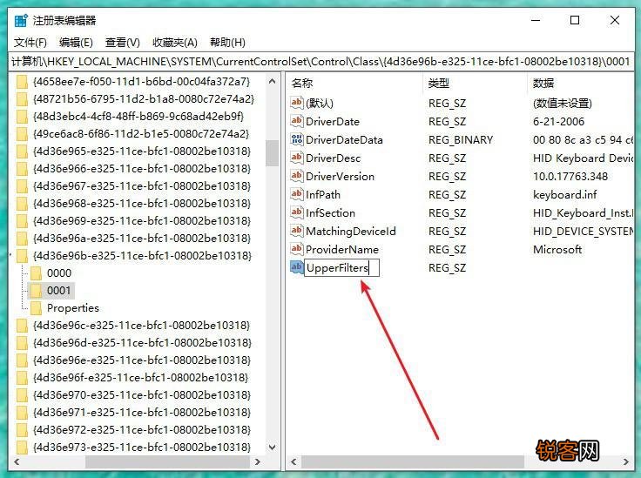Screen dimensions: 641x478
Task: Click the string icon of DriverVersion
Action: coord(297,176)
